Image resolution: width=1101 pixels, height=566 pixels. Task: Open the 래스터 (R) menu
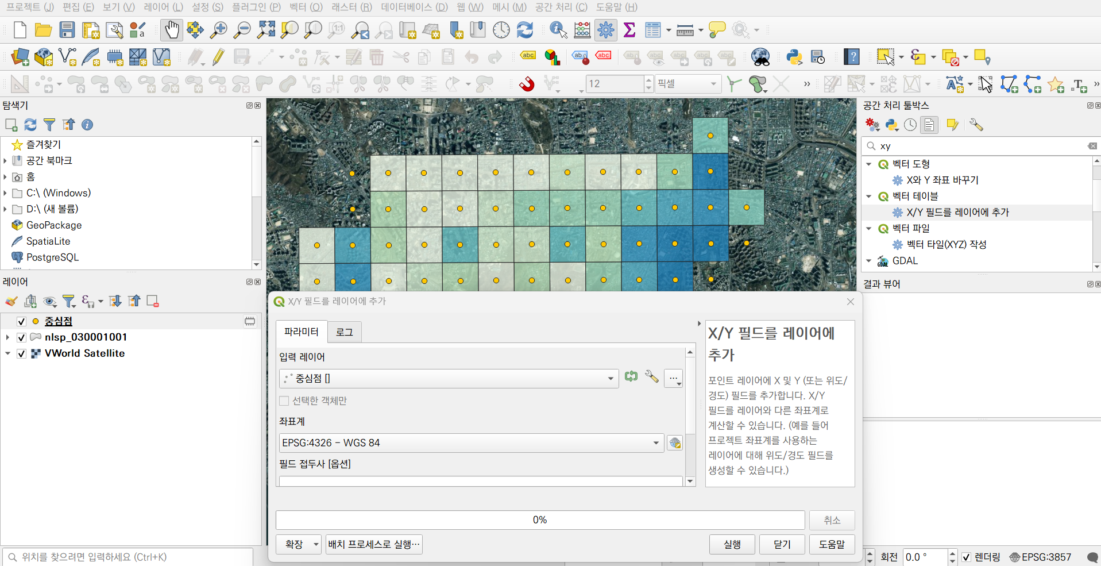click(x=351, y=7)
